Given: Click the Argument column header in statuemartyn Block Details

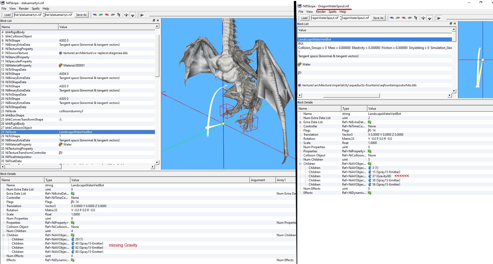Looking at the screenshot, I should 262,180.
